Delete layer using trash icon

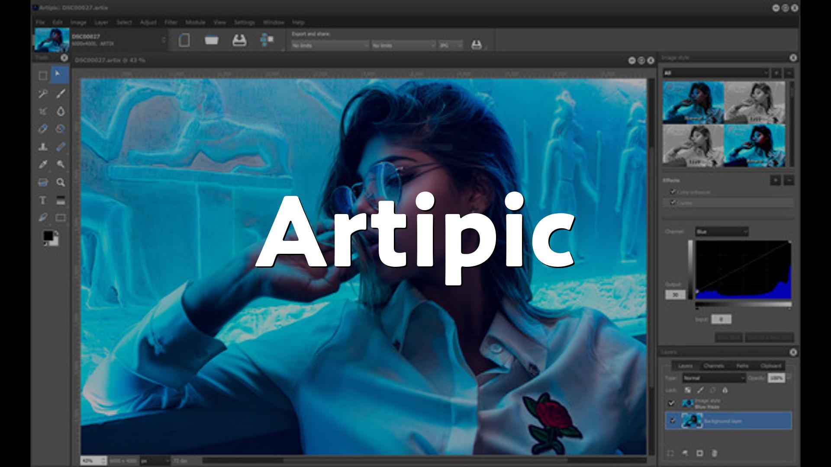click(714, 453)
